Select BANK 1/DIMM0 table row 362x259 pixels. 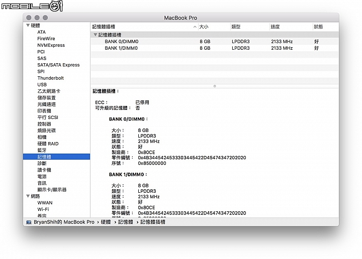[x=215, y=48]
